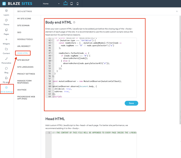
Task: Open the Blog panel
Action: [x=6, y=69]
